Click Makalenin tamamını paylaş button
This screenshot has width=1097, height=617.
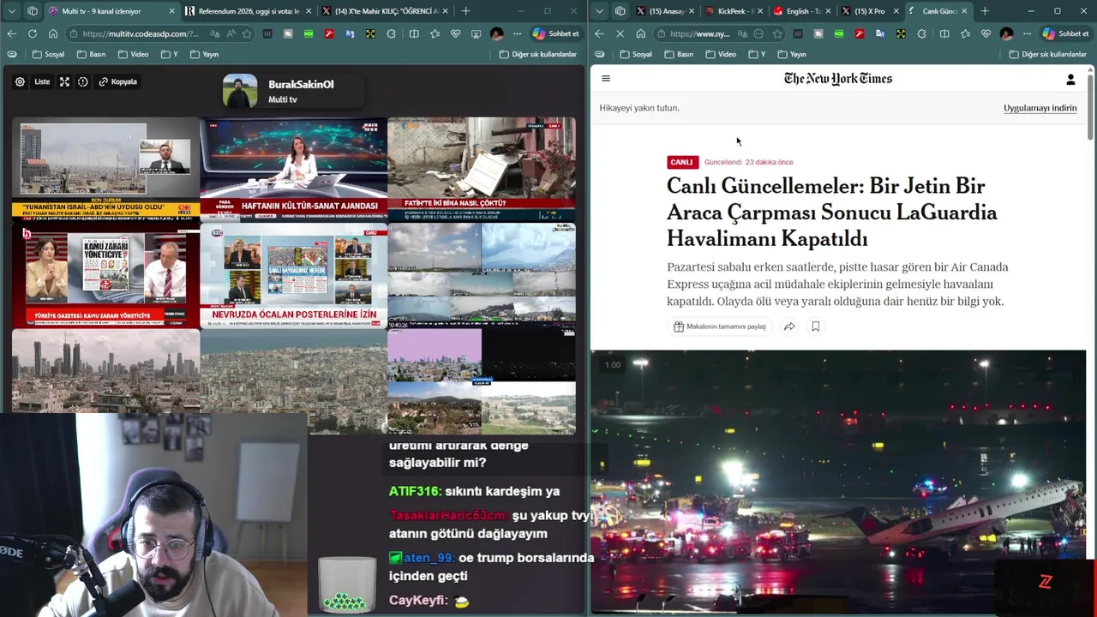coord(720,326)
